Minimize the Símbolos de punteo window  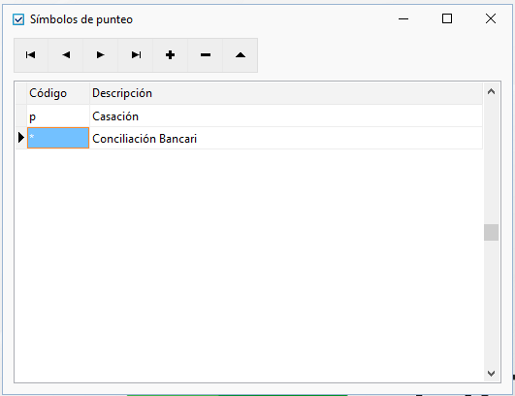403,18
